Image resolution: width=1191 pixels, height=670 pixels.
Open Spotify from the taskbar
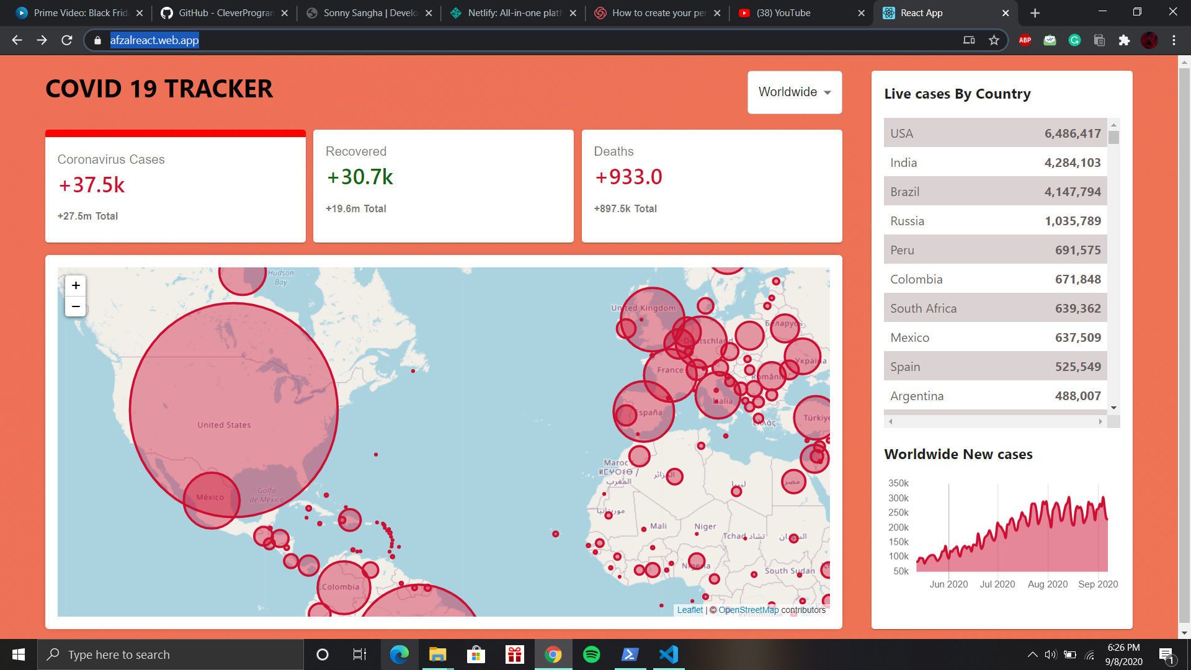591,654
